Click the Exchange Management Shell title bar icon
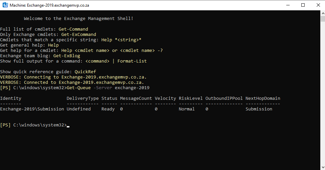 pyautogui.click(x=5, y=5)
